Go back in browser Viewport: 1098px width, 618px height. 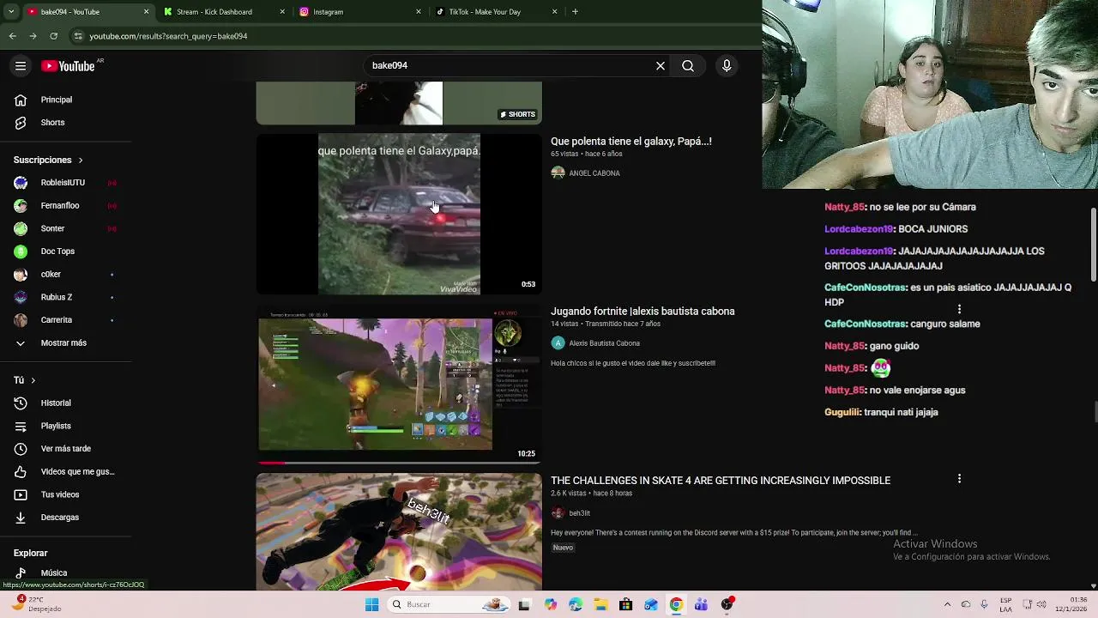click(x=12, y=36)
